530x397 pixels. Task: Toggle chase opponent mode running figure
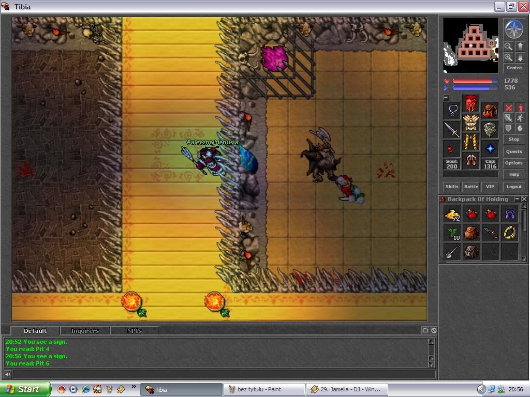click(520, 118)
